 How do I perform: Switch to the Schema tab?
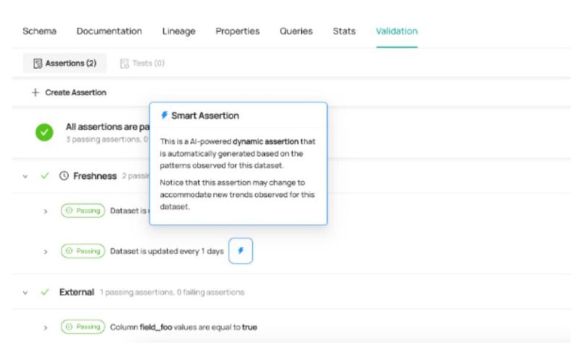39,31
